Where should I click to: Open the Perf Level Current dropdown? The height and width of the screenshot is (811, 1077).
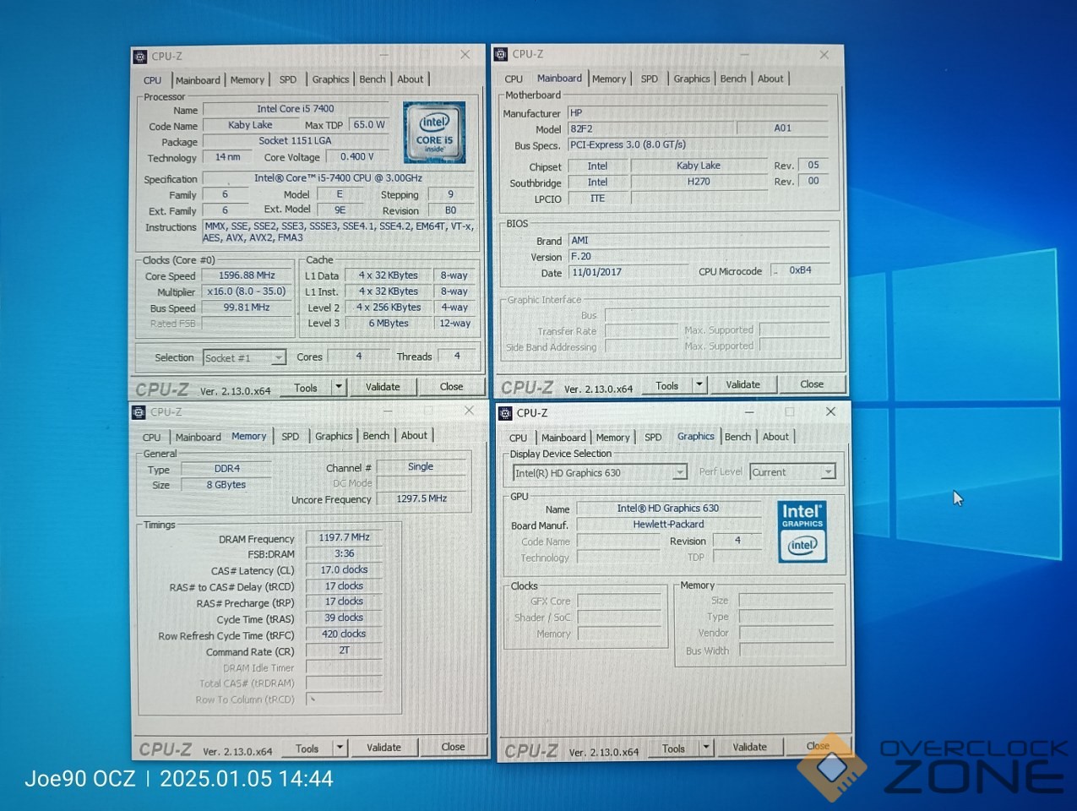click(x=828, y=472)
